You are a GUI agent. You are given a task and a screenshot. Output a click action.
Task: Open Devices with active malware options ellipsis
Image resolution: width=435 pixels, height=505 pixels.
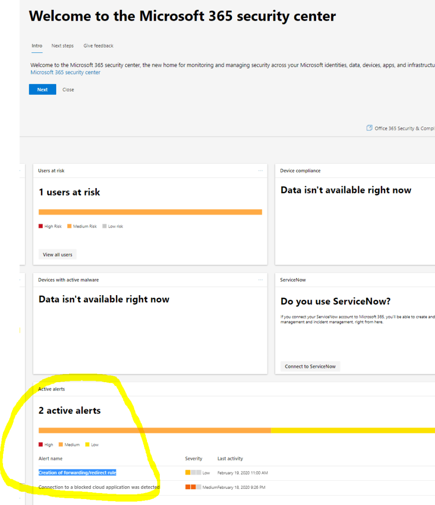[x=260, y=280]
